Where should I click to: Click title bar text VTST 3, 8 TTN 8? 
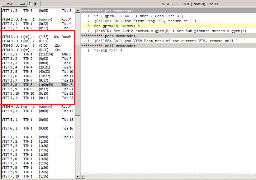coord(175,4)
